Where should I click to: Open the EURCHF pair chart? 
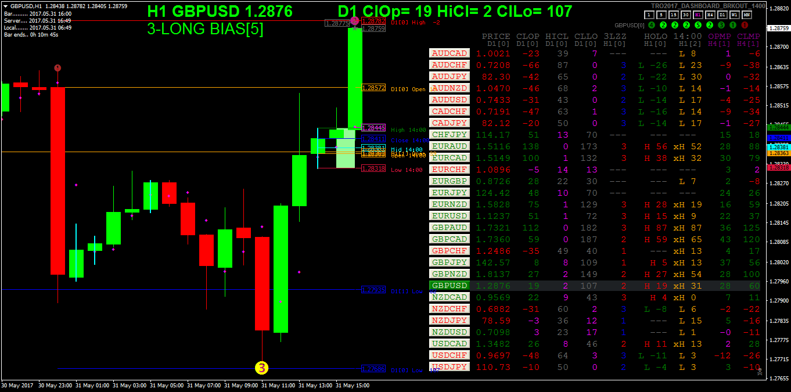pos(450,169)
